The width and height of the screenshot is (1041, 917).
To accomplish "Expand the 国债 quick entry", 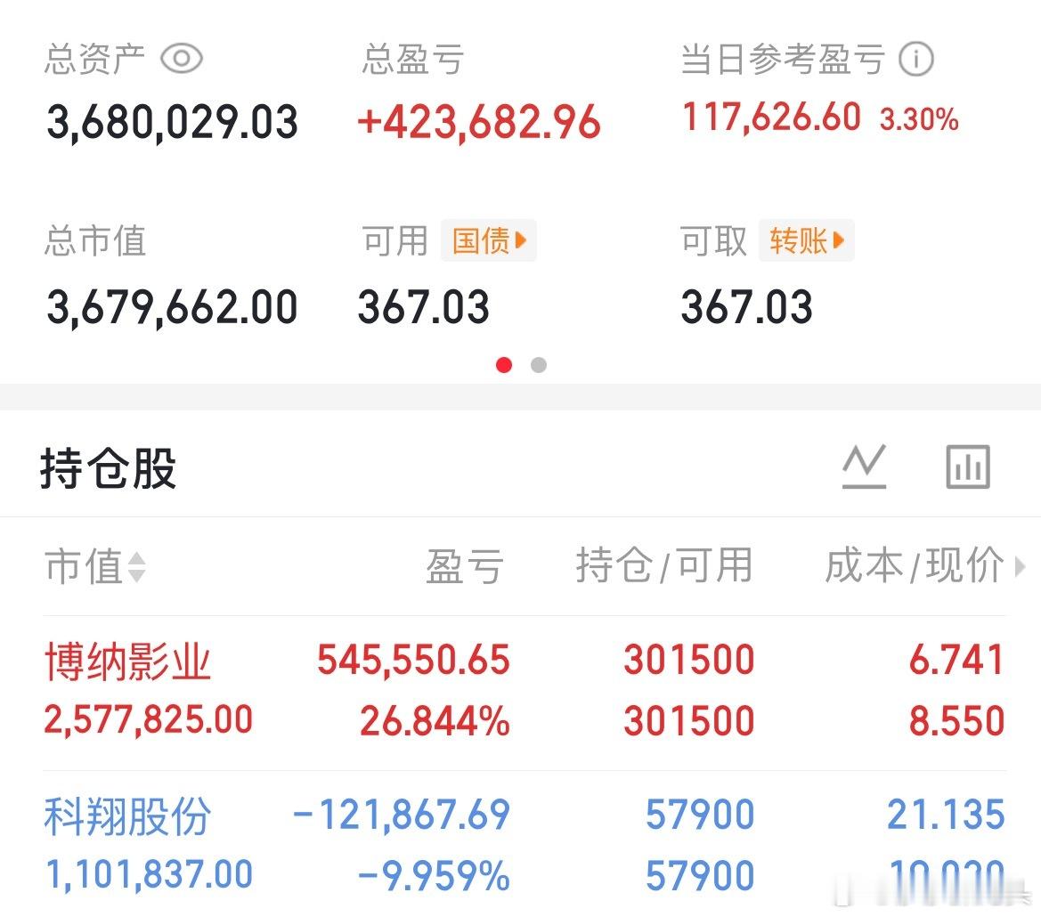I will point(489,240).
